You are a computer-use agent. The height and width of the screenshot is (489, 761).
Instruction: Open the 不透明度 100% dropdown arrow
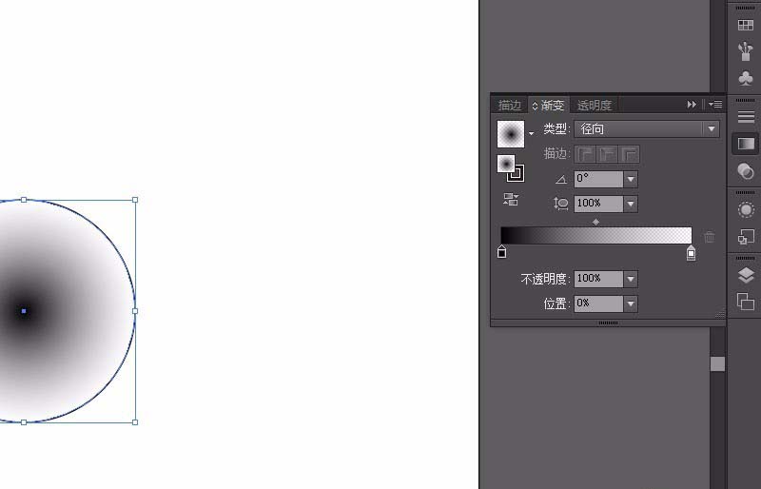click(x=631, y=279)
